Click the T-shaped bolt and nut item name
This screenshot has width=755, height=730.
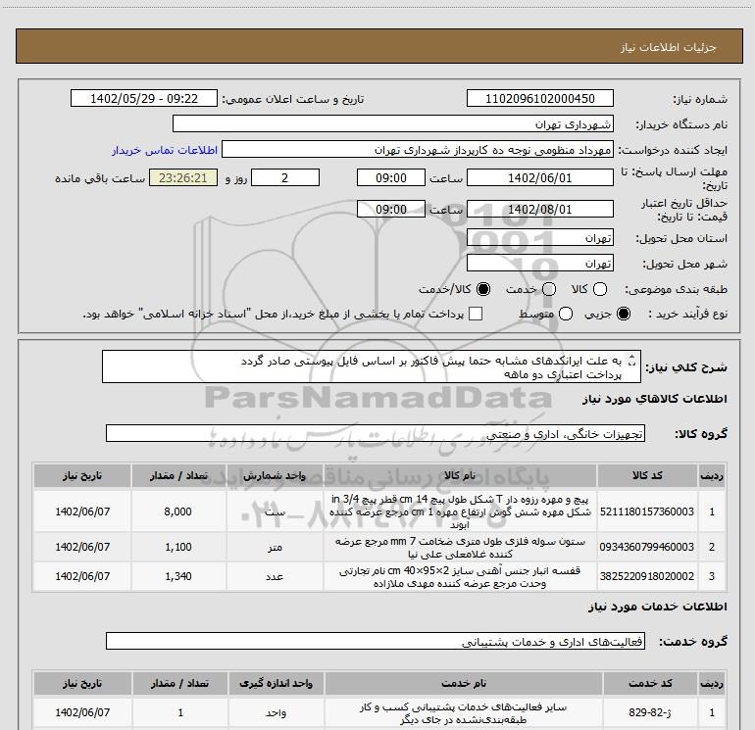(460, 511)
